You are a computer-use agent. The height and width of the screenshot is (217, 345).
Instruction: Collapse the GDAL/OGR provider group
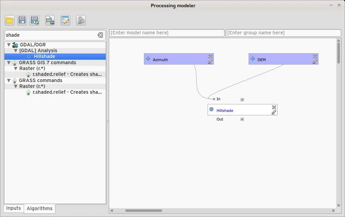(9, 45)
